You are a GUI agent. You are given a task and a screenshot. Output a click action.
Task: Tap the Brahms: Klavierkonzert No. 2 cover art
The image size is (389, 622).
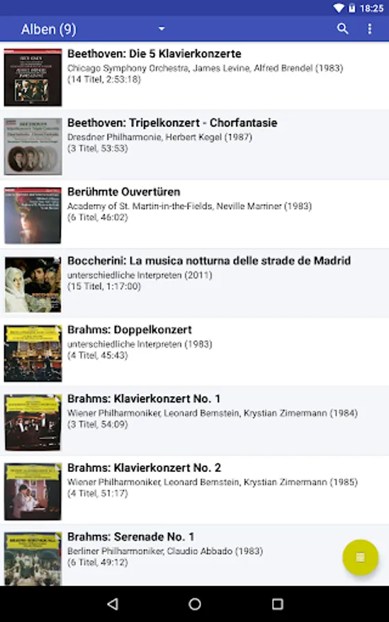[x=33, y=491]
